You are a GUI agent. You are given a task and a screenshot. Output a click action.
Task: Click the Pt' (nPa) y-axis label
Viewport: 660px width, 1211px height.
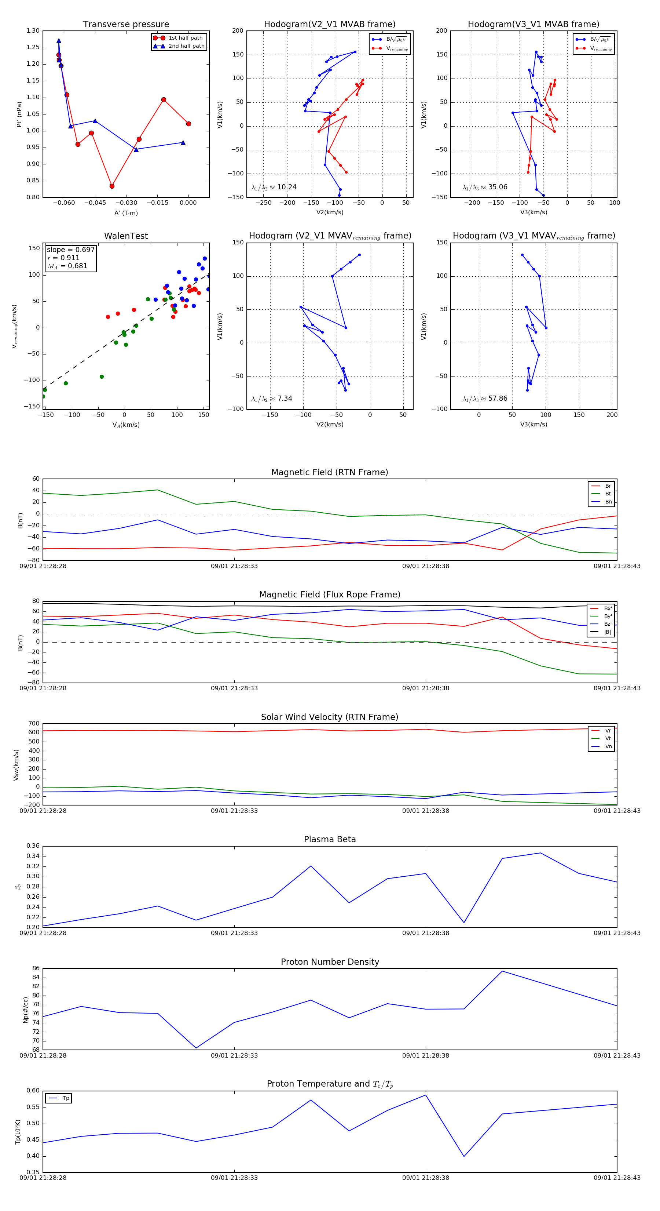click(x=19, y=114)
